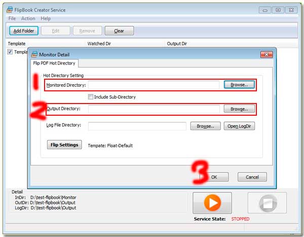This screenshot has width=304, height=237.
Task: Click the Output Directory input field
Action: coord(154,109)
